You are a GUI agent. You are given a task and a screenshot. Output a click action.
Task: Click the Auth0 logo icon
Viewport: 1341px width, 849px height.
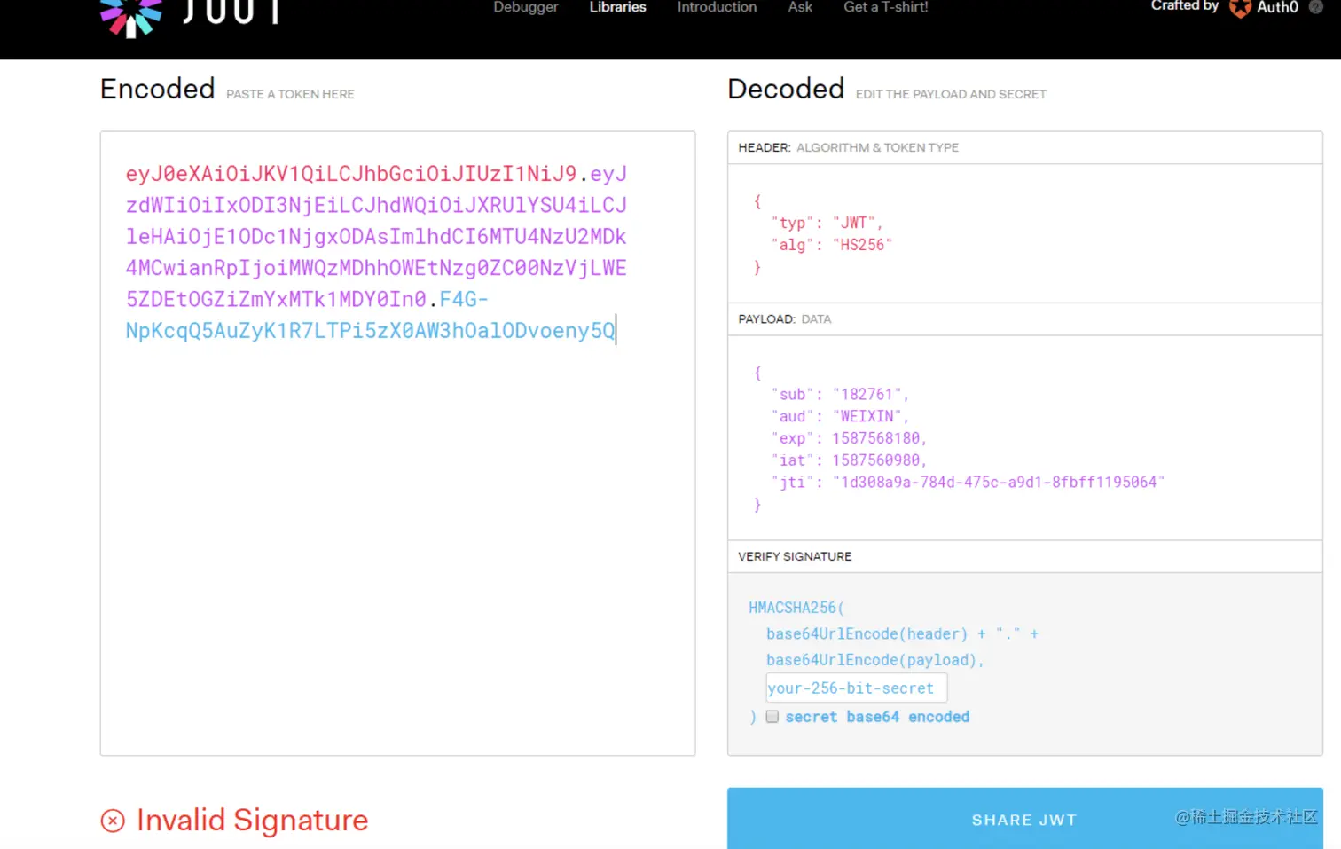(1240, 8)
